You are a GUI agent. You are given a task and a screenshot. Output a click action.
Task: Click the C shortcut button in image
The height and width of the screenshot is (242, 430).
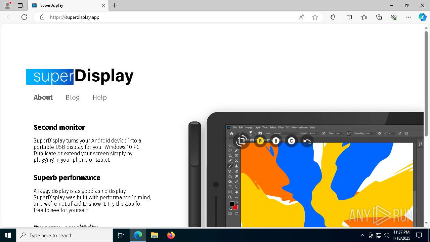pos(291,141)
